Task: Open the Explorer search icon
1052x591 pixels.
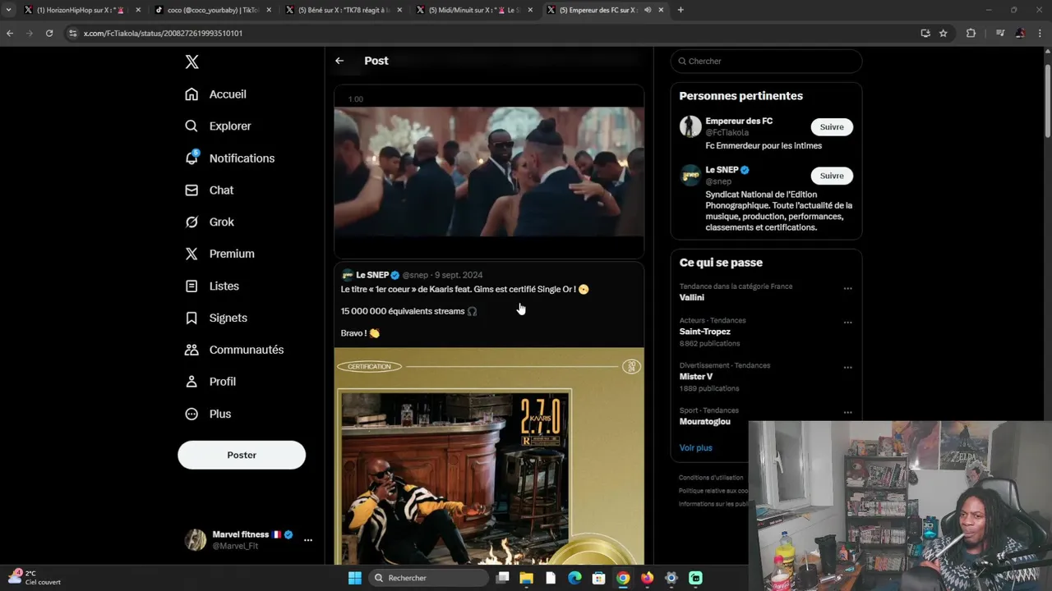Action: pyautogui.click(x=191, y=126)
